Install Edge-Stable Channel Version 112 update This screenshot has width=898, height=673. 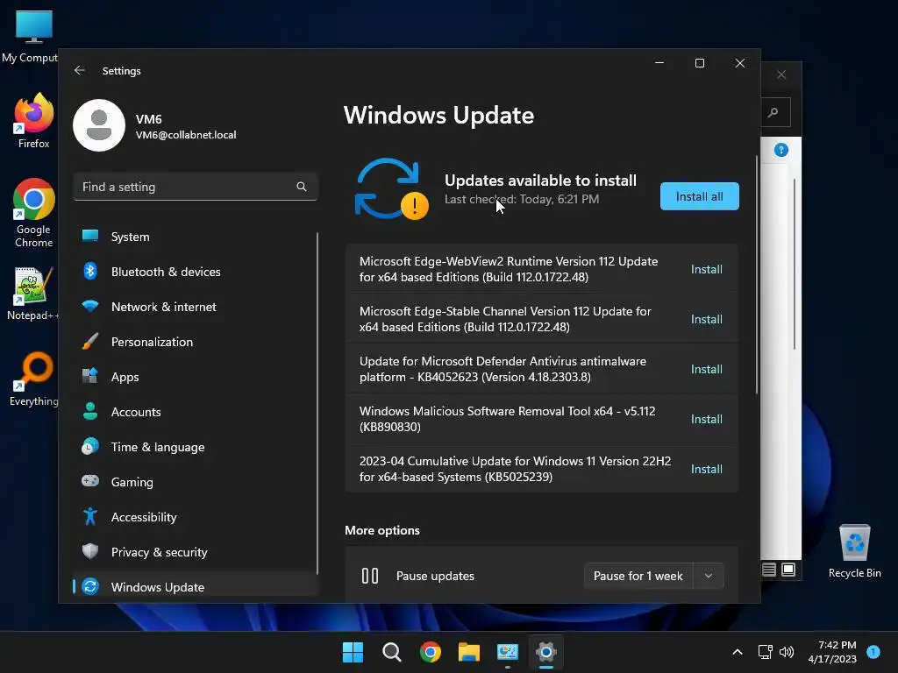click(706, 319)
